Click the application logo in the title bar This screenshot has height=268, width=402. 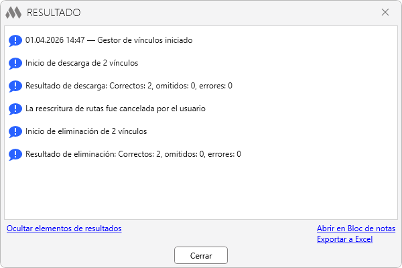[13, 12]
